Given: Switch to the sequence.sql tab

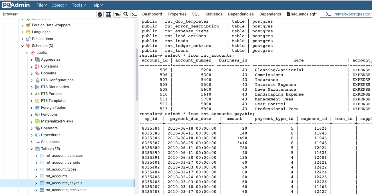Looking at the screenshot, I should tap(302, 14).
